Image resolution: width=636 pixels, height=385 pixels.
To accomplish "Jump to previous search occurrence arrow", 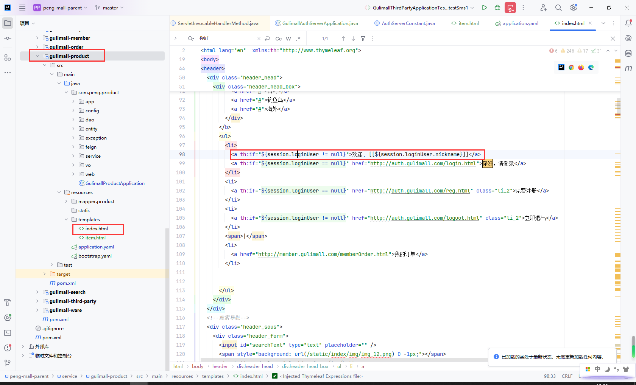I will tap(343, 39).
